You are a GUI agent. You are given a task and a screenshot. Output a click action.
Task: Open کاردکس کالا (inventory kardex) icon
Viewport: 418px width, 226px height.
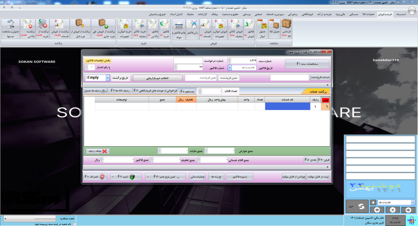286,29
